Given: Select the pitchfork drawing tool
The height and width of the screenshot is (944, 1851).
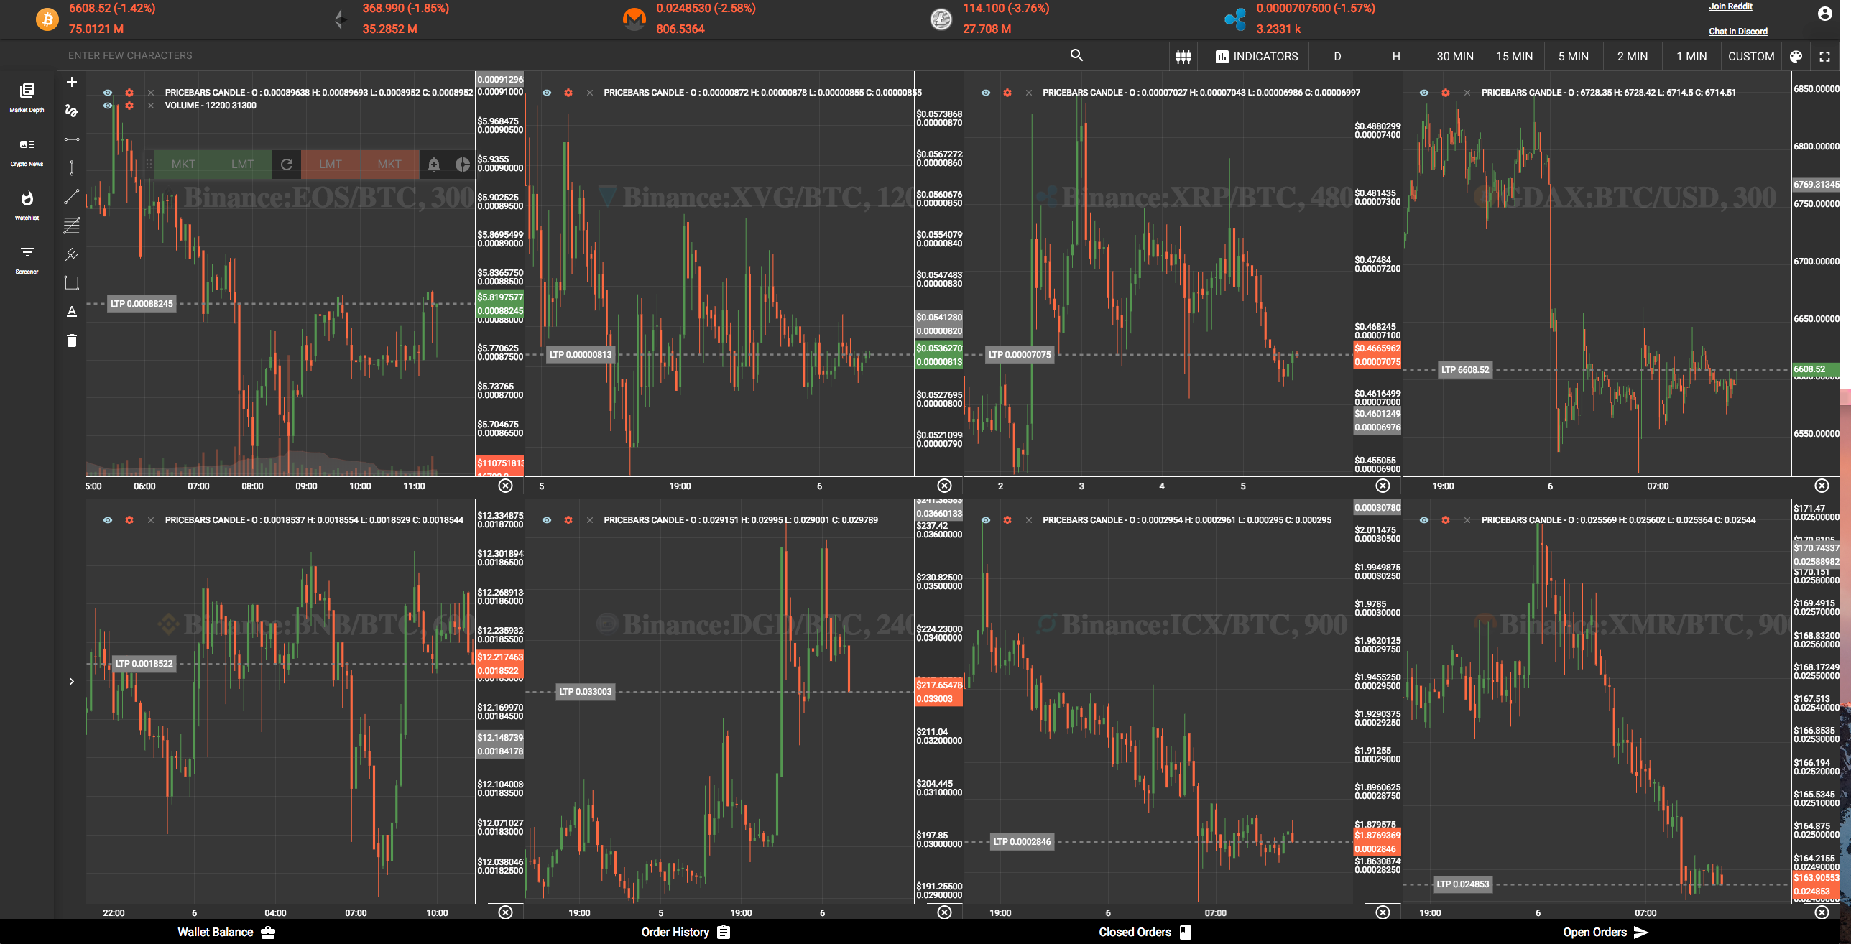Looking at the screenshot, I should pyautogui.click(x=72, y=254).
